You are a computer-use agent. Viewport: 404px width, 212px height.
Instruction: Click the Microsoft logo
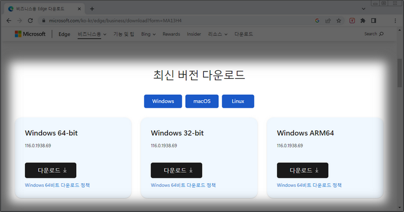[x=30, y=34]
